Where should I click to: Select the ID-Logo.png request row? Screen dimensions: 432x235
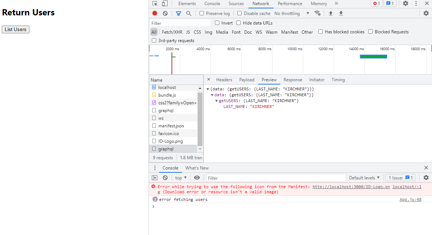pos(173,141)
